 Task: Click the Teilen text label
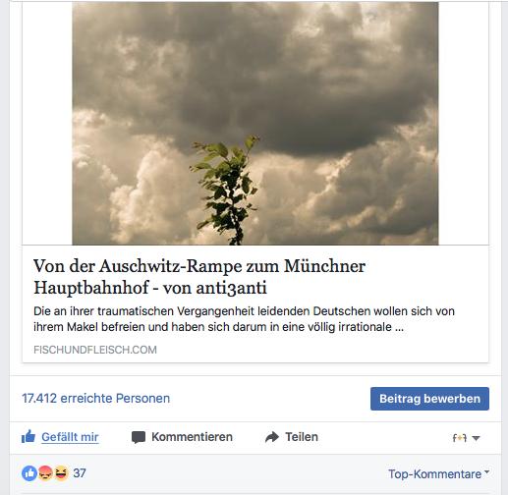[302, 437]
